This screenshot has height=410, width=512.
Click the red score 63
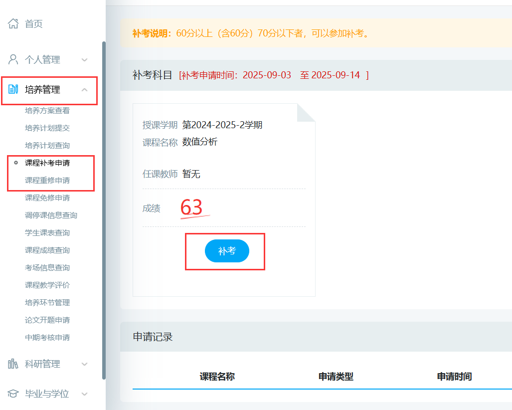pos(191,207)
